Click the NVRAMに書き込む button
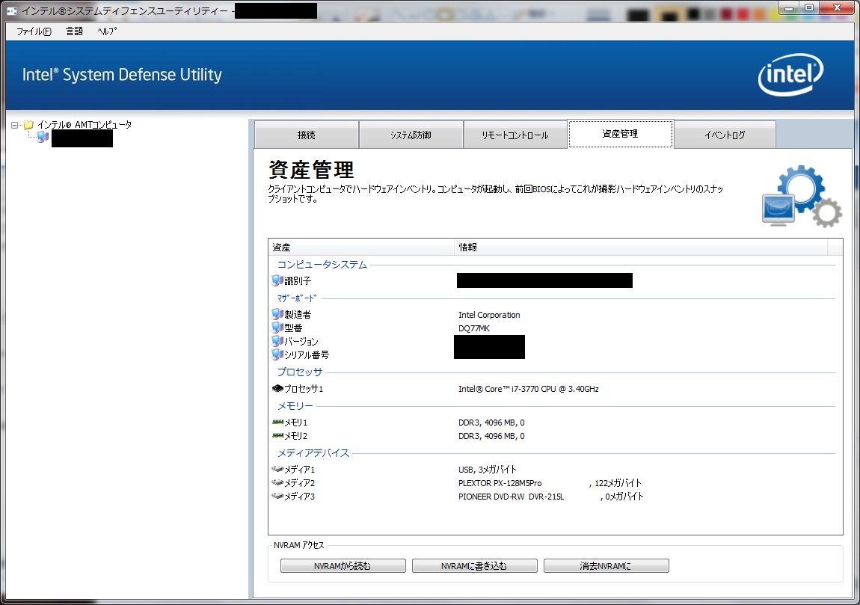 474,566
